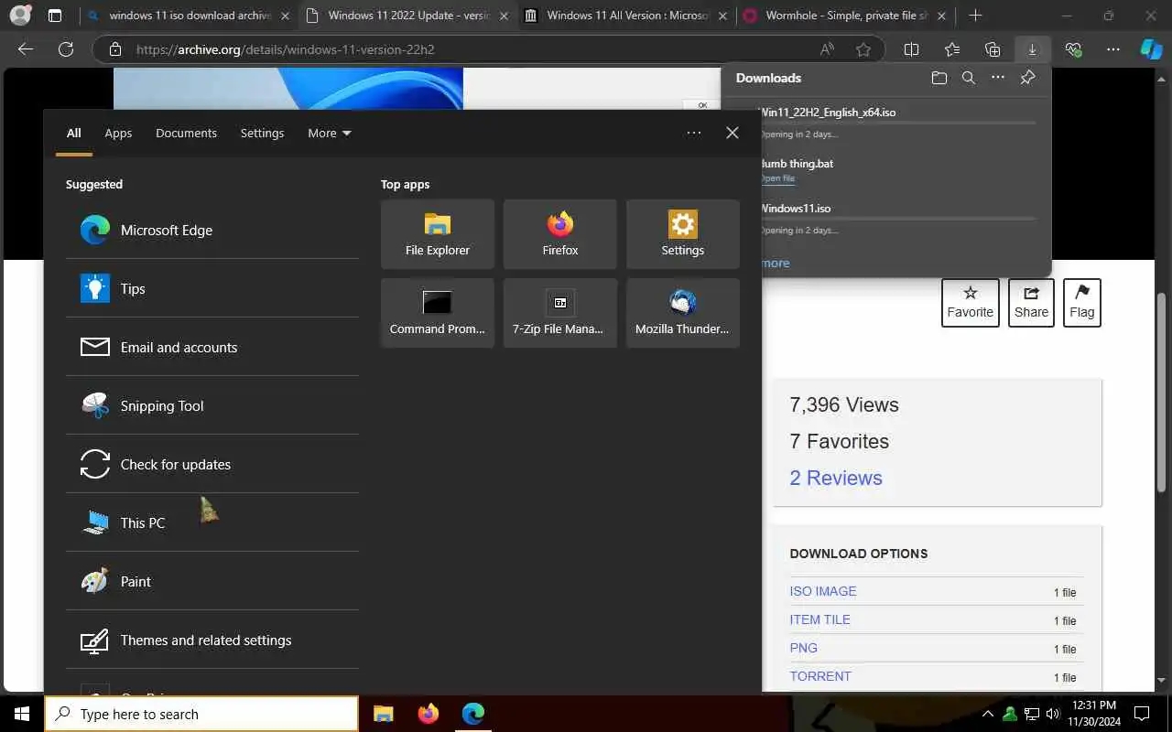Viewport: 1172px width, 732px height.
Task: Launch Paint from suggested list
Action: (x=212, y=582)
